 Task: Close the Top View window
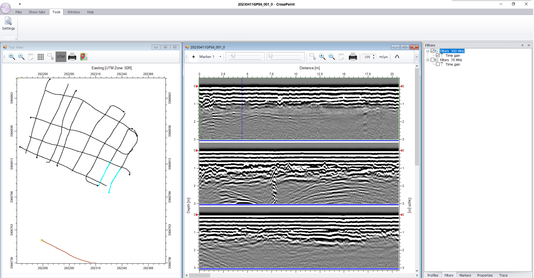(175, 47)
